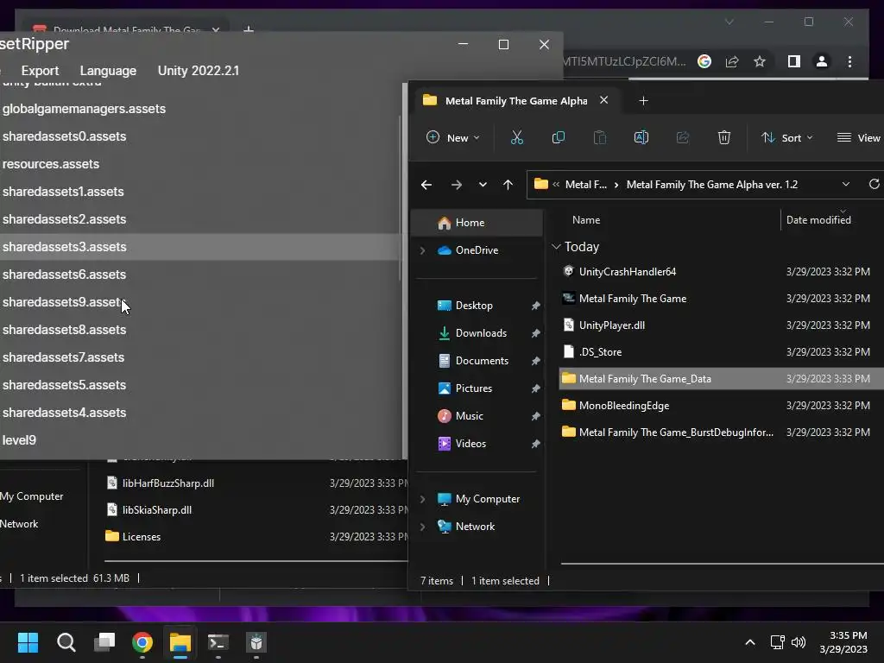
Task: Bookmark the page with the star icon
Action: click(760, 61)
